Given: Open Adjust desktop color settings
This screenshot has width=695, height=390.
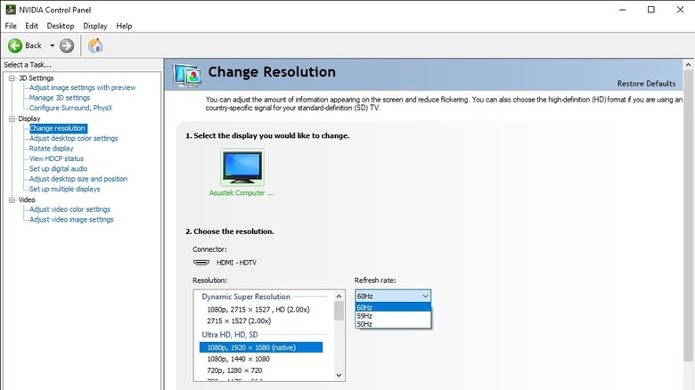Looking at the screenshot, I should click(x=74, y=138).
